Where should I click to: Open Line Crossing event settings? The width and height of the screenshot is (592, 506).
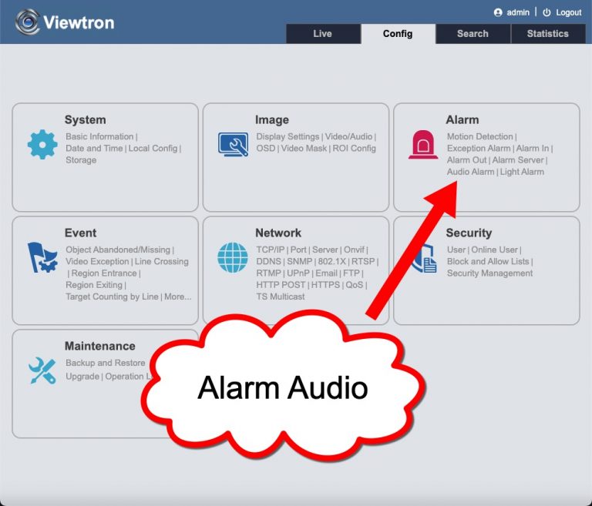coord(161,262)
